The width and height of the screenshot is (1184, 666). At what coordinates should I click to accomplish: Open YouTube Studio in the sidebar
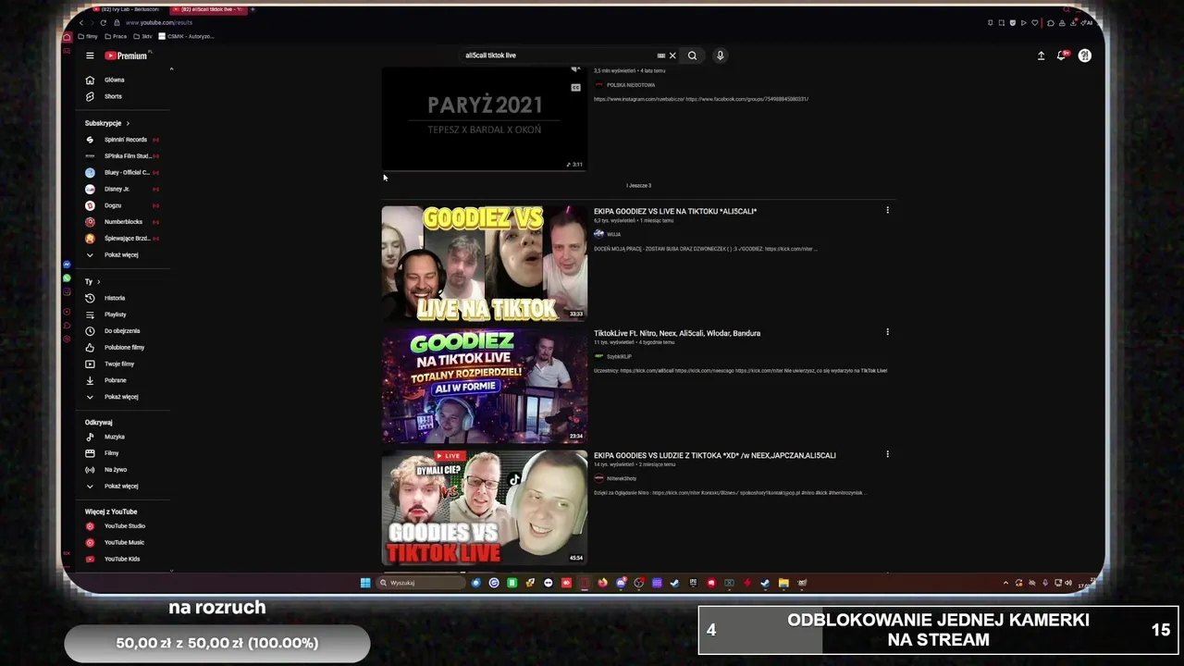tap(124, 526)
